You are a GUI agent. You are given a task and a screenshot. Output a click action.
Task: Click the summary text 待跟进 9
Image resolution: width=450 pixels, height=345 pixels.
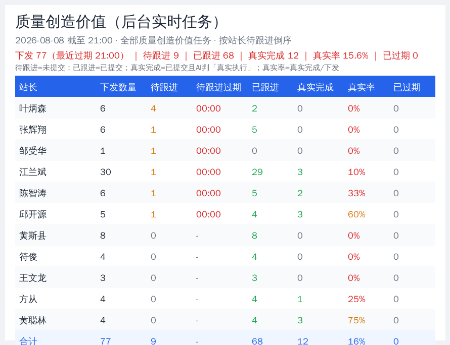click(161, 55)
